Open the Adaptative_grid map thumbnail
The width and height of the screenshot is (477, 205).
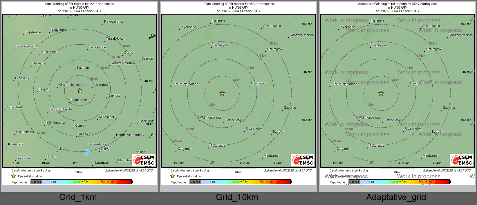click(397, 93)
